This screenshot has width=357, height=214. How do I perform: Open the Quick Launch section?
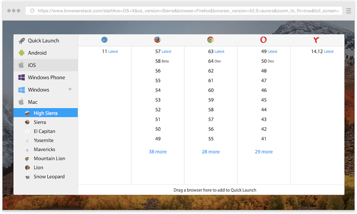(46, 41)
